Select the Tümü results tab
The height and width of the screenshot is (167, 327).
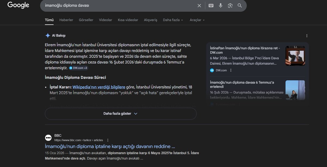tap(49, 20)
